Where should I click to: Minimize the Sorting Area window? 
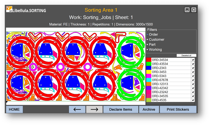[187, 10]
